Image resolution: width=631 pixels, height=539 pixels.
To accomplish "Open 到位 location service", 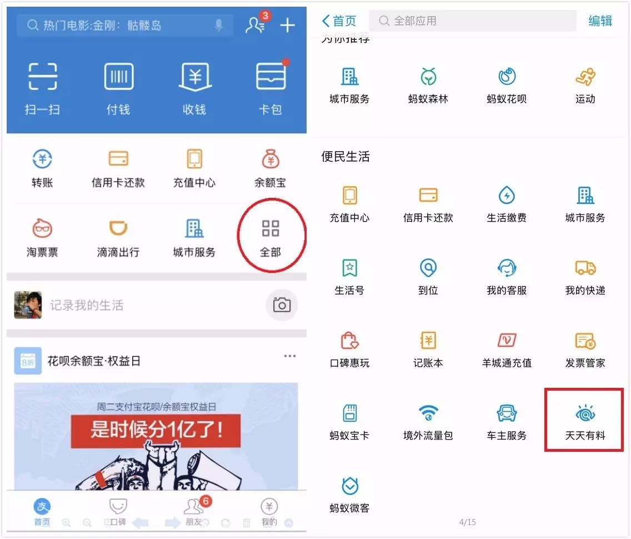I will (x=428, y=277).
